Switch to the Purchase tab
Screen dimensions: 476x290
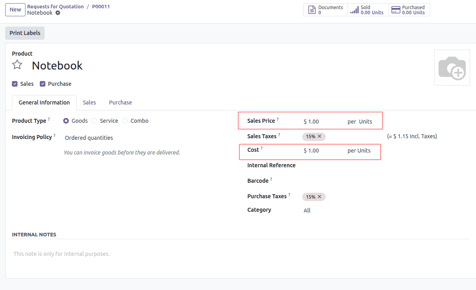pos(120,102)
